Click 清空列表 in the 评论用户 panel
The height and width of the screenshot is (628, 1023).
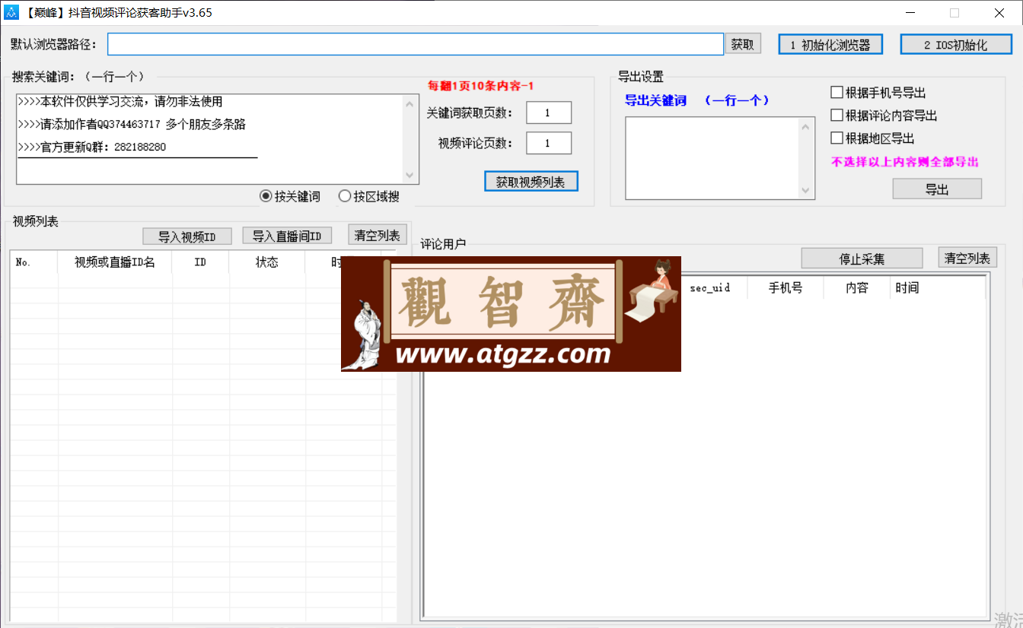coord(967,258)
